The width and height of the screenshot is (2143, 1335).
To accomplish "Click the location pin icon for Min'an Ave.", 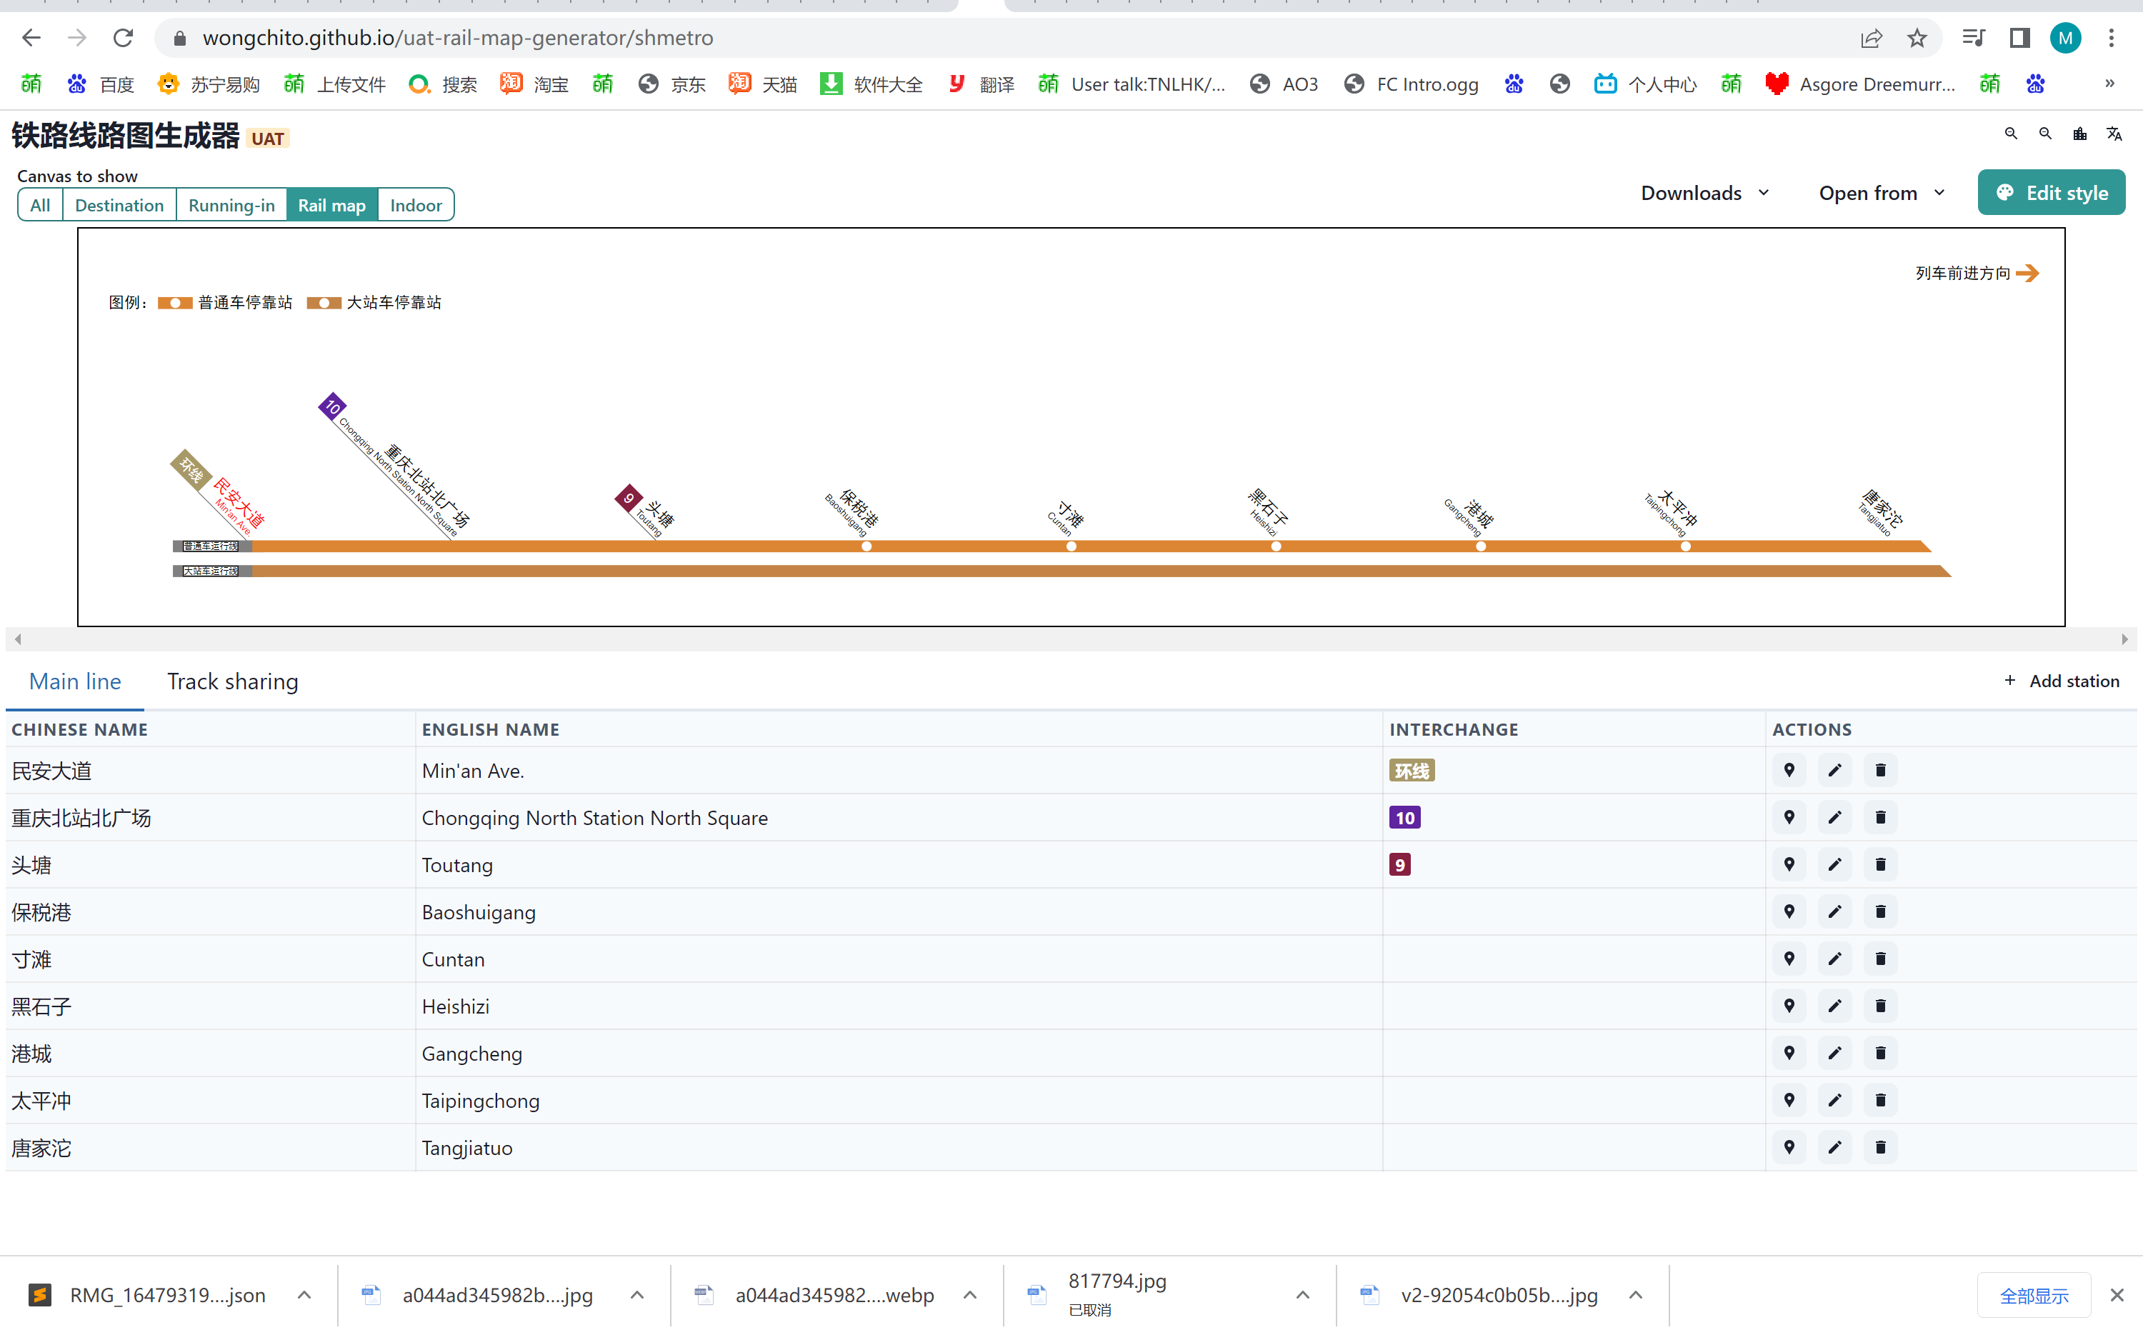I will 1790,770.
